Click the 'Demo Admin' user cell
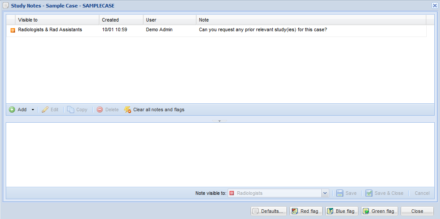440x219 pixels. point(169,29)
